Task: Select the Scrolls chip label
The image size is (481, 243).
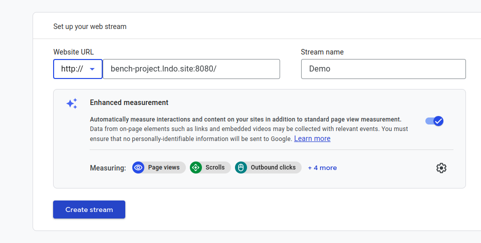Action: tap(215, 167)
